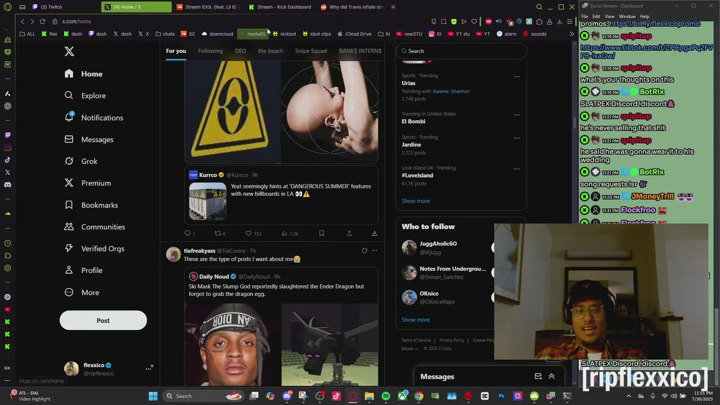Open a new browser tab
The height and width of the screenshot is (405, 720).
point(393,7)
